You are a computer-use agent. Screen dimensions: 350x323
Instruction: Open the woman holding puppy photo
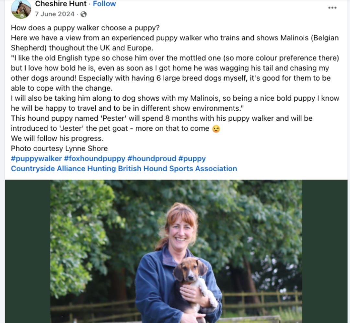click(x=176, y=251)
